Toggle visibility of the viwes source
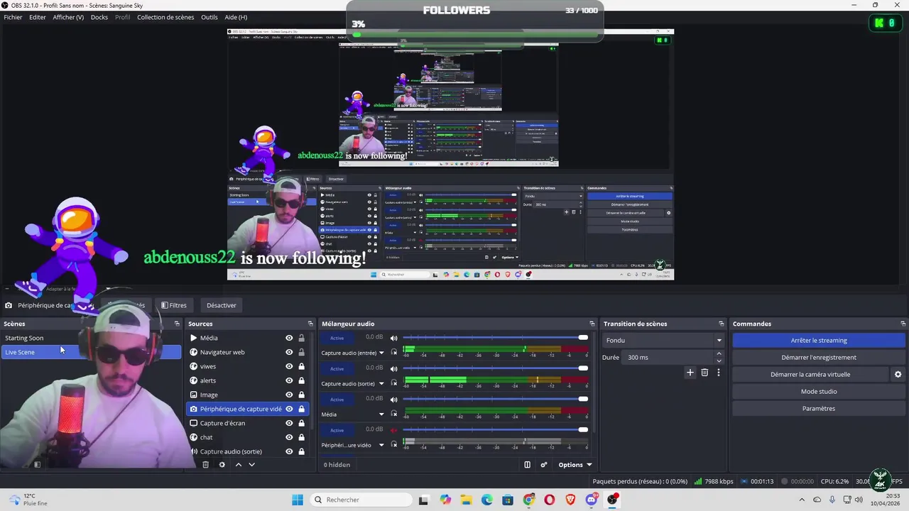Screen dimensions: 909x511 click(x=289, y=366)
